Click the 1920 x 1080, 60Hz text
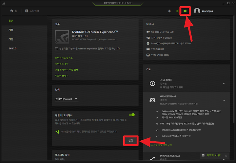The height and width of the screenshot is (163, 236). click(160, 55)
